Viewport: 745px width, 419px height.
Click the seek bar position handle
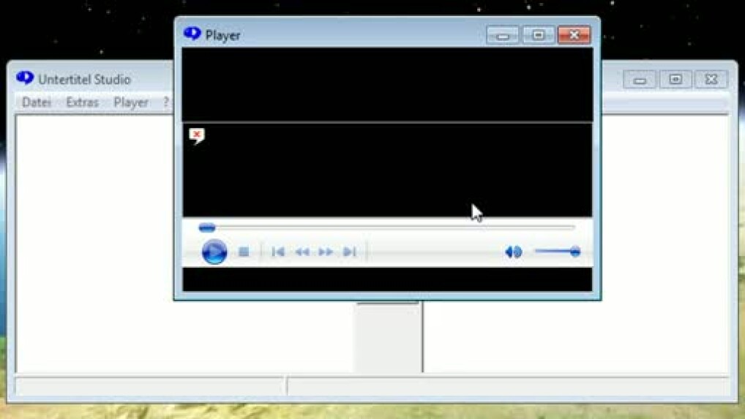tap(207, 228)
